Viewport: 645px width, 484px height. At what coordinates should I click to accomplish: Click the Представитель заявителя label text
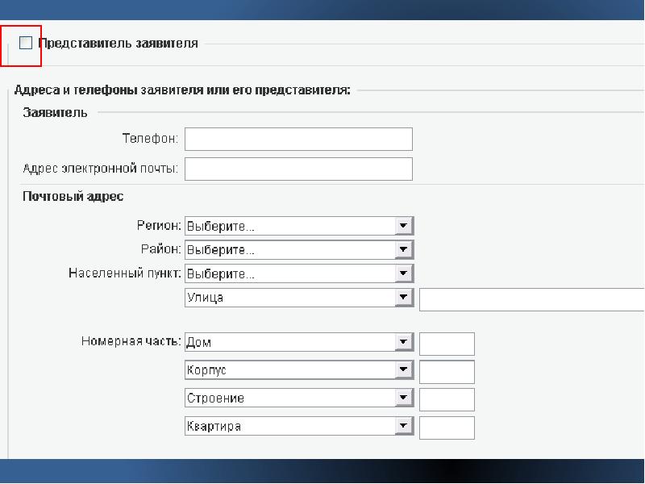(x=118, y=44)
